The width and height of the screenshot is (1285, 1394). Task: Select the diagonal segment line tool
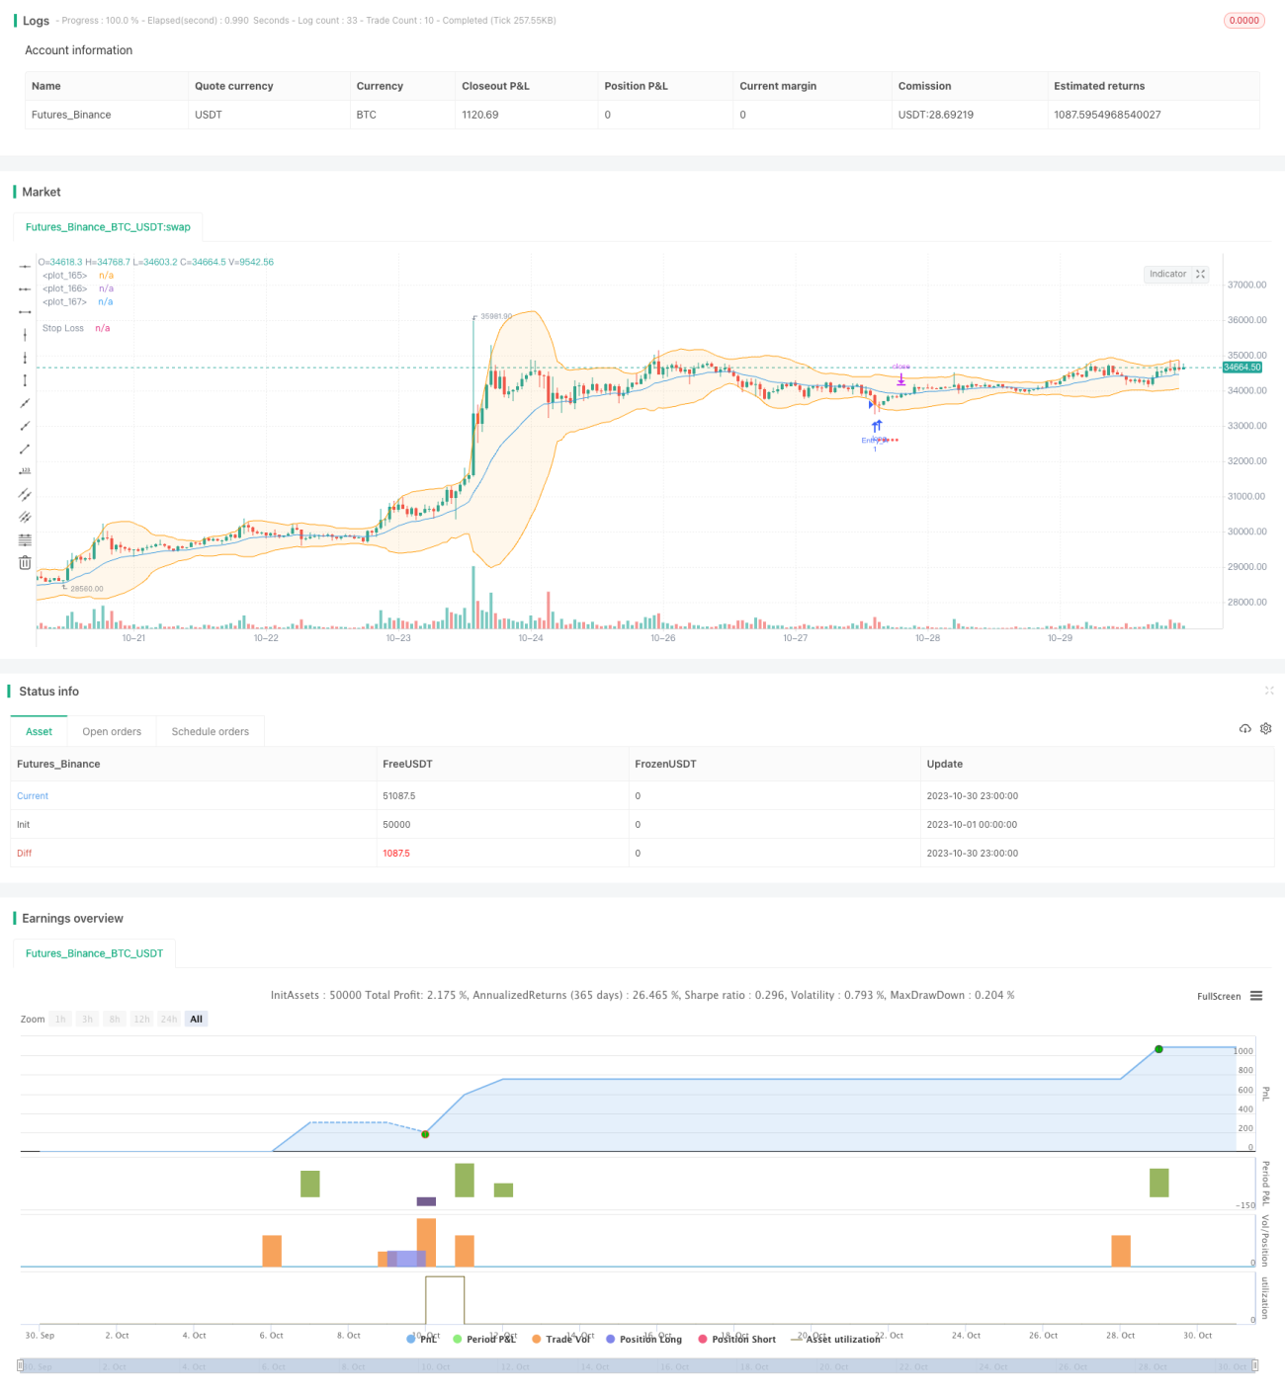click(25, 449)
